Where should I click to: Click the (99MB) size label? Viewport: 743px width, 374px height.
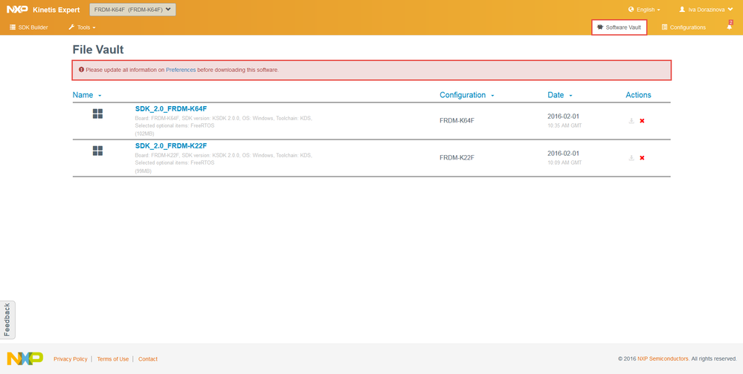pos(143,171)
